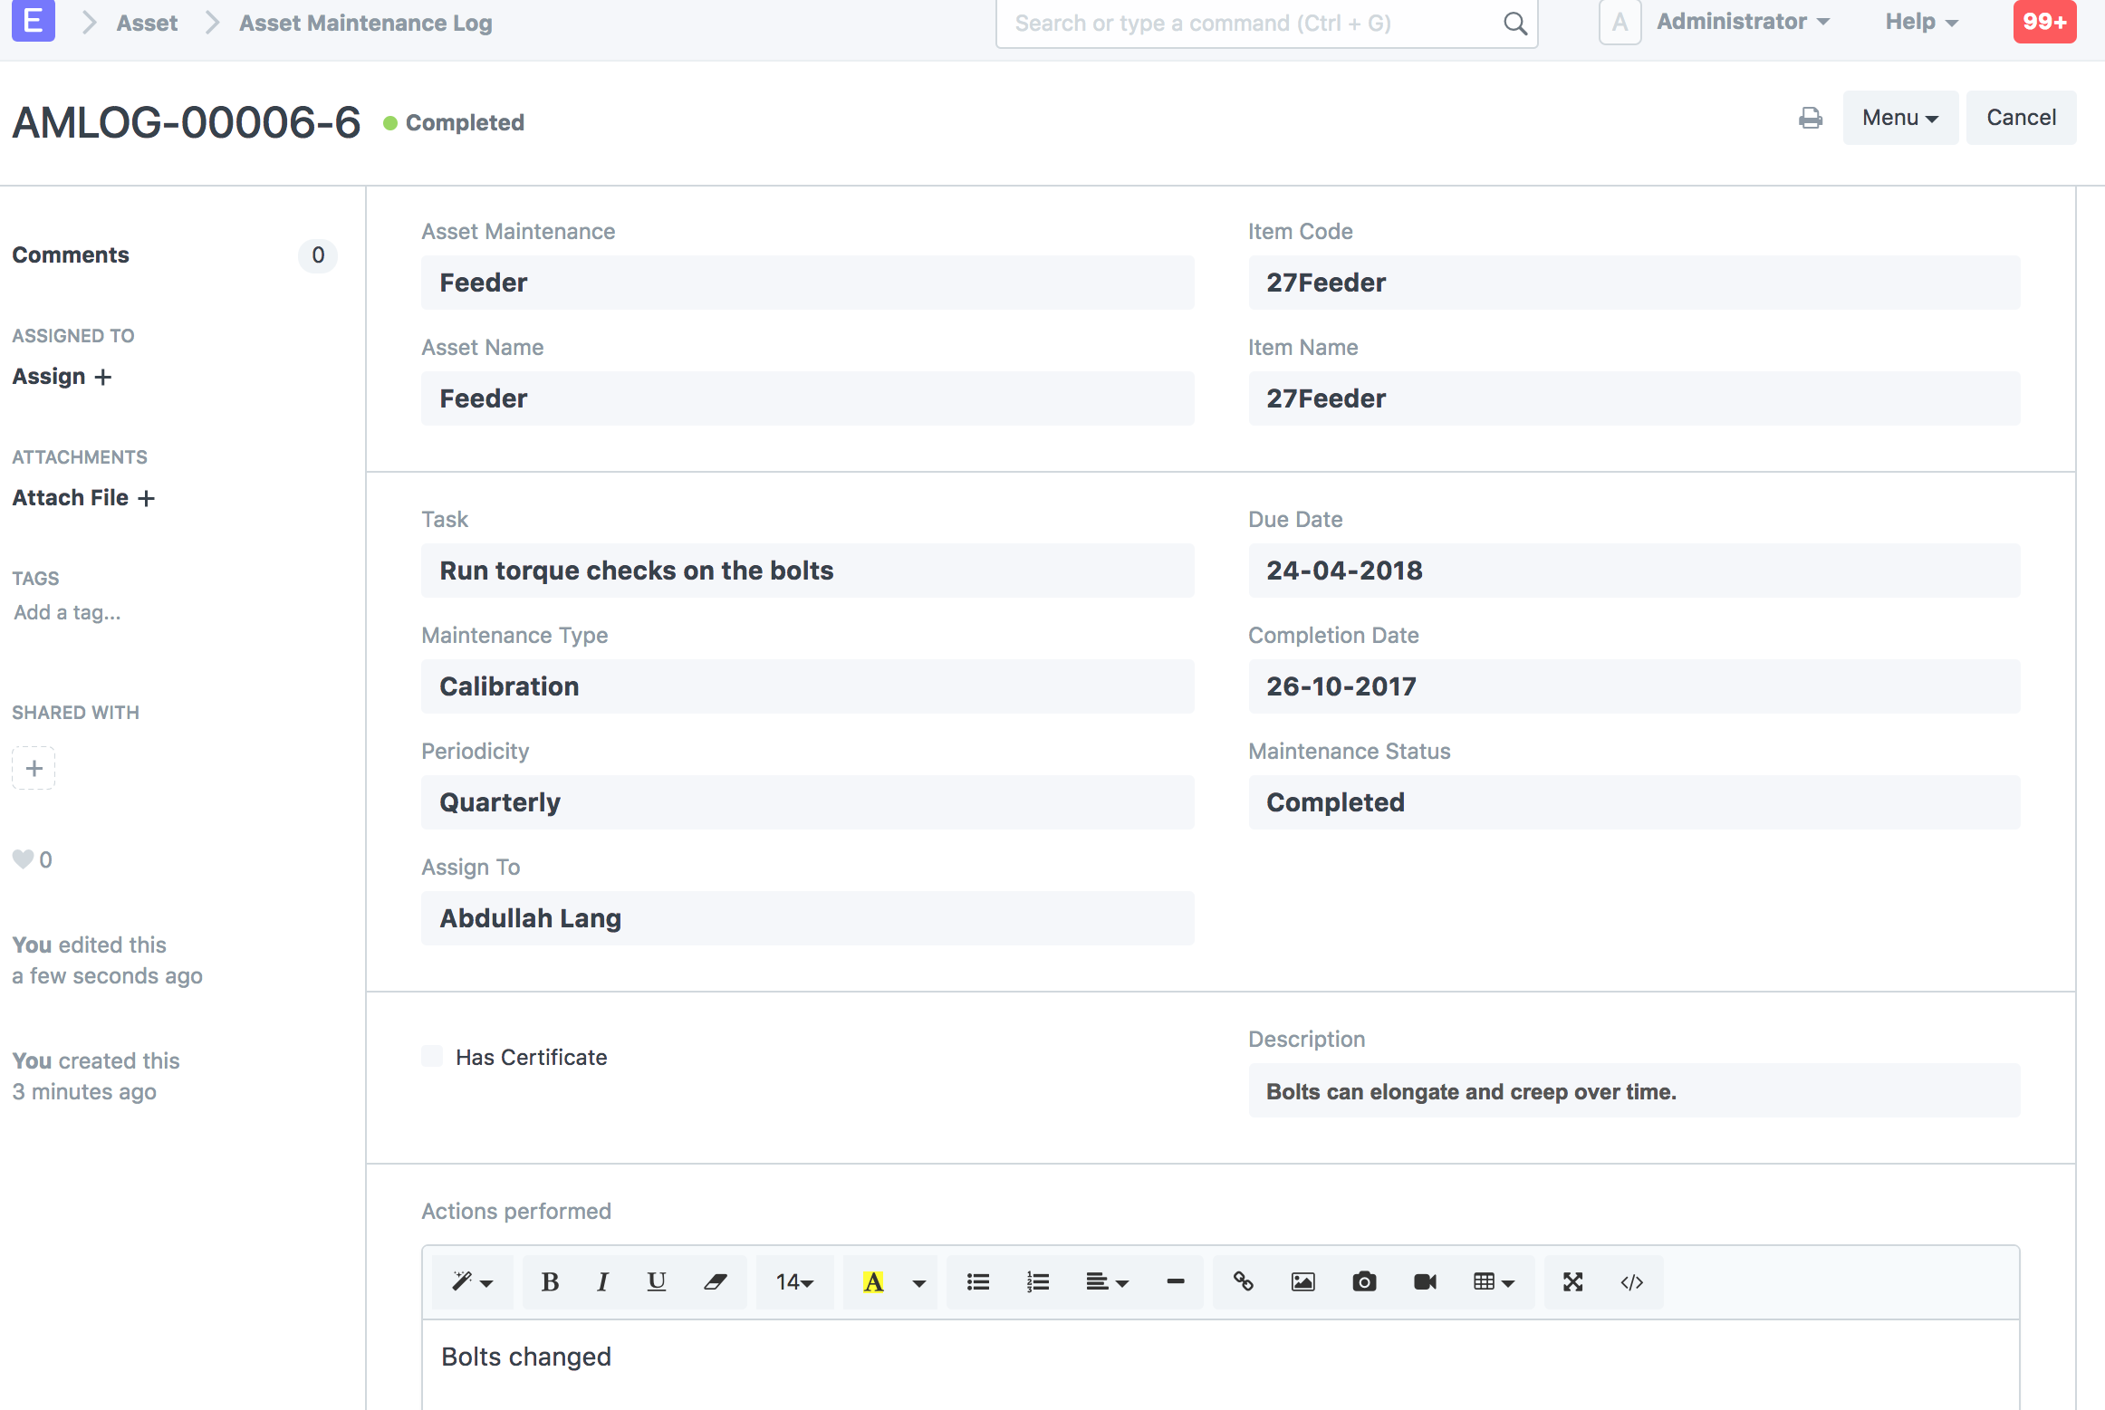The width and height of the screenshot is (2105, 1410).
Task: Click the print icon
Action: click(x=1810, y=118)
